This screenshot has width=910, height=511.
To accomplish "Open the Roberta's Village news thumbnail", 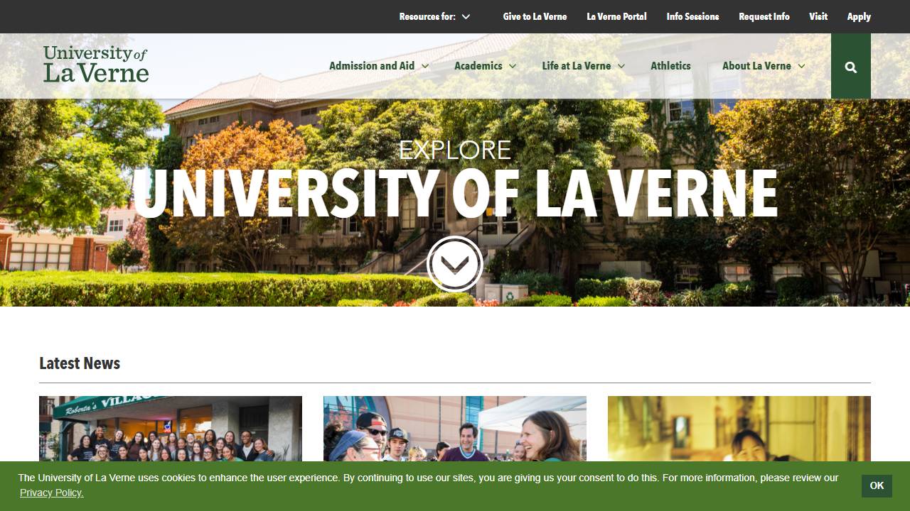I will 171,429.
